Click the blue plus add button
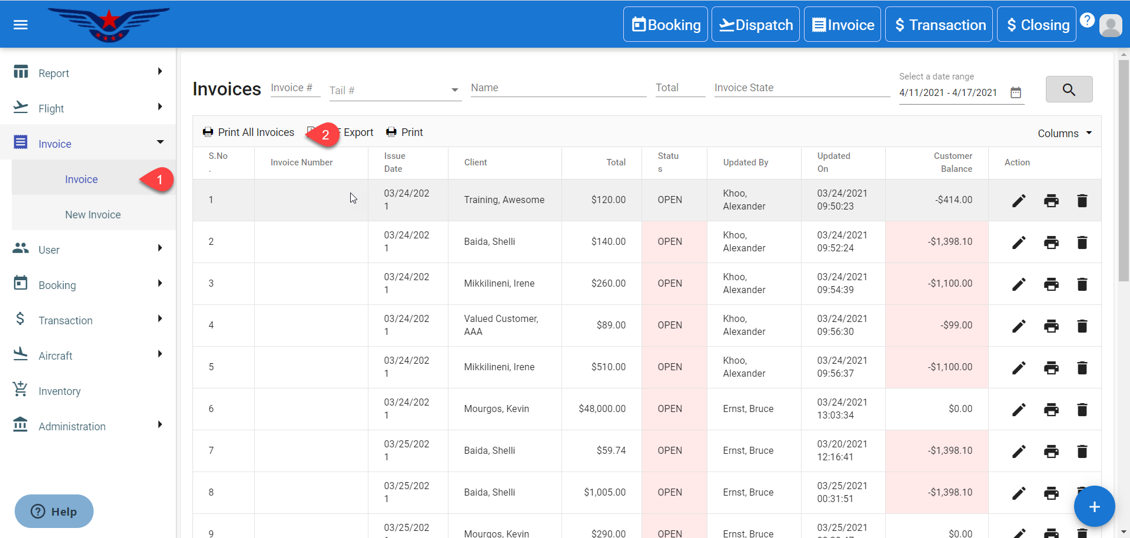This screenshot has width=1130, height=538. point(1094,507)
